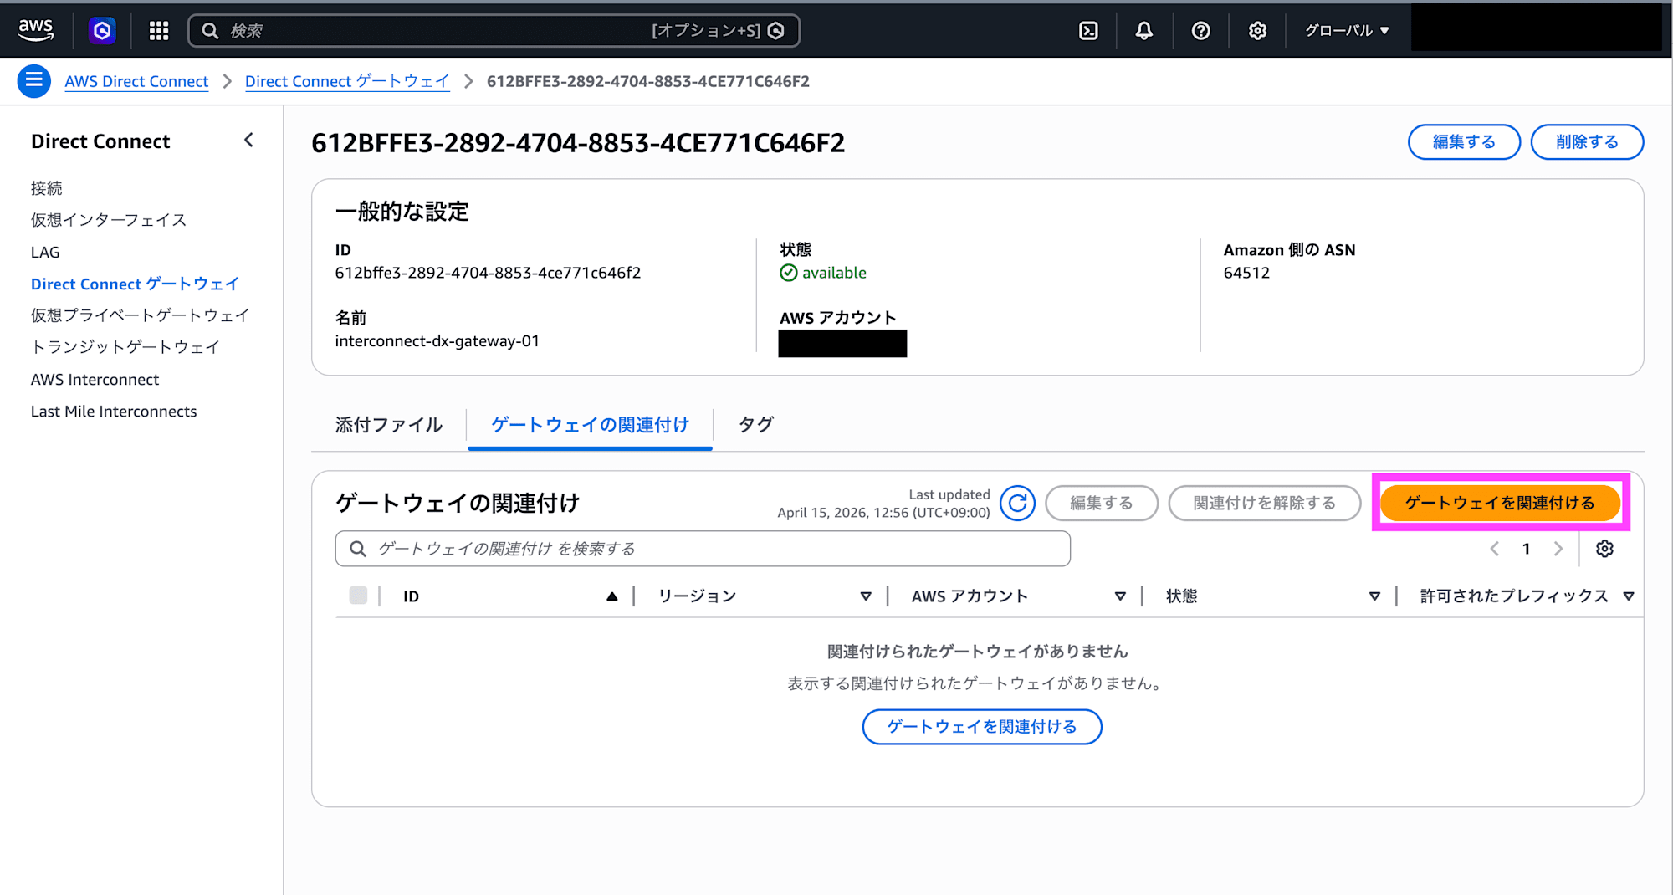Refresh the gateway associations list
Image resolution: width=1673 pixels, height=895 pixels.
coord(1017,503)
